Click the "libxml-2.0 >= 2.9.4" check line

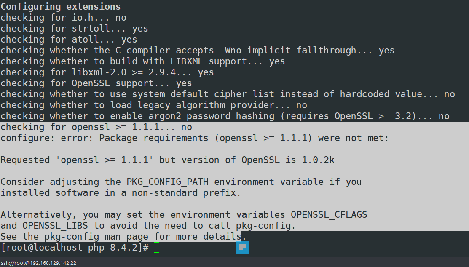(x=107, y=72)
